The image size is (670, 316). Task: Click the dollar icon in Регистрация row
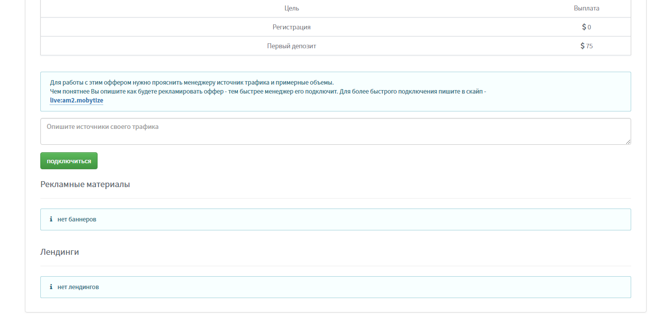click(x=584, y=27)
